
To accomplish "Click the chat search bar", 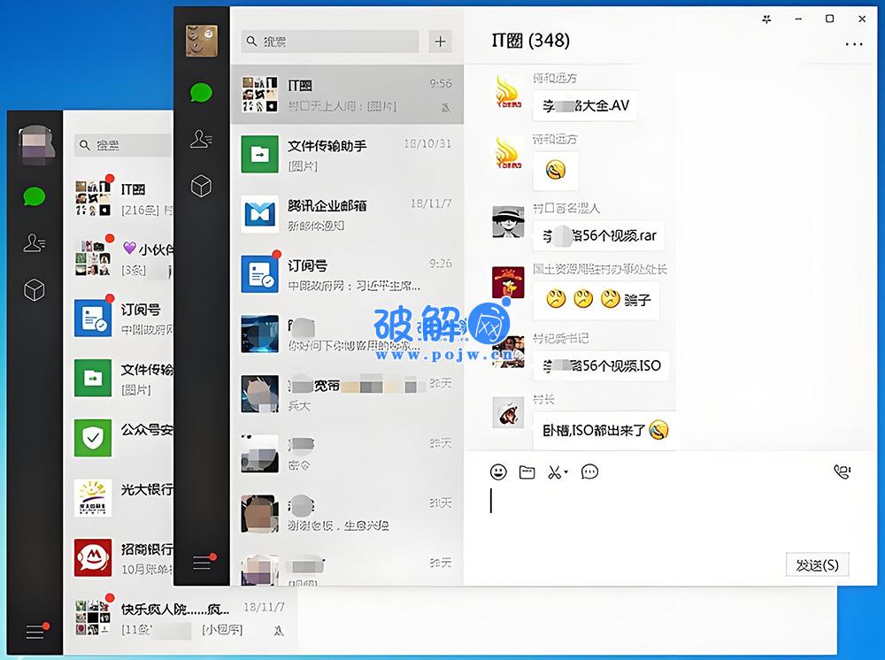I will click(x=329, y=42).
